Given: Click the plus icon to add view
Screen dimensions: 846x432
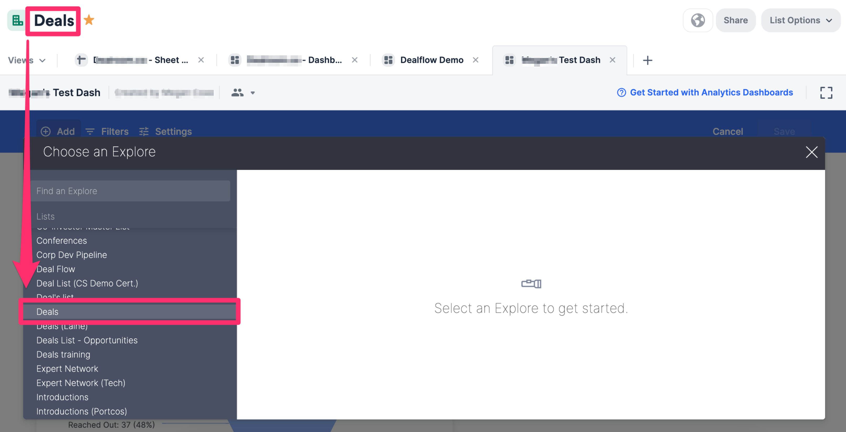Looking at the screenshot, I should pyautogui.click(x=647, y=60).
